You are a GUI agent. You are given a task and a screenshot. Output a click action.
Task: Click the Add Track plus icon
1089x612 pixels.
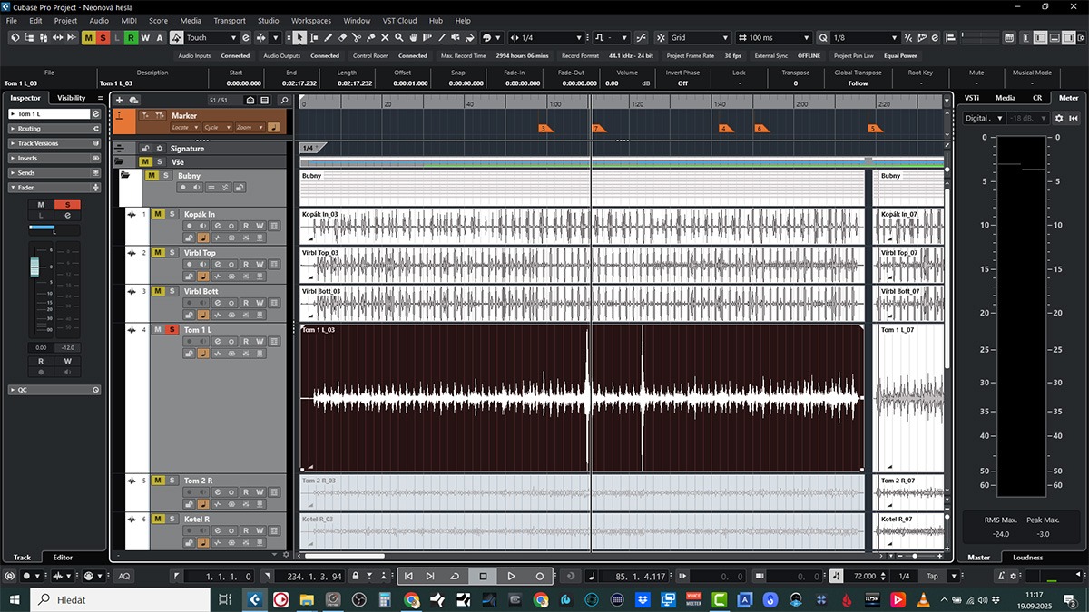click(x=121, y=100)
